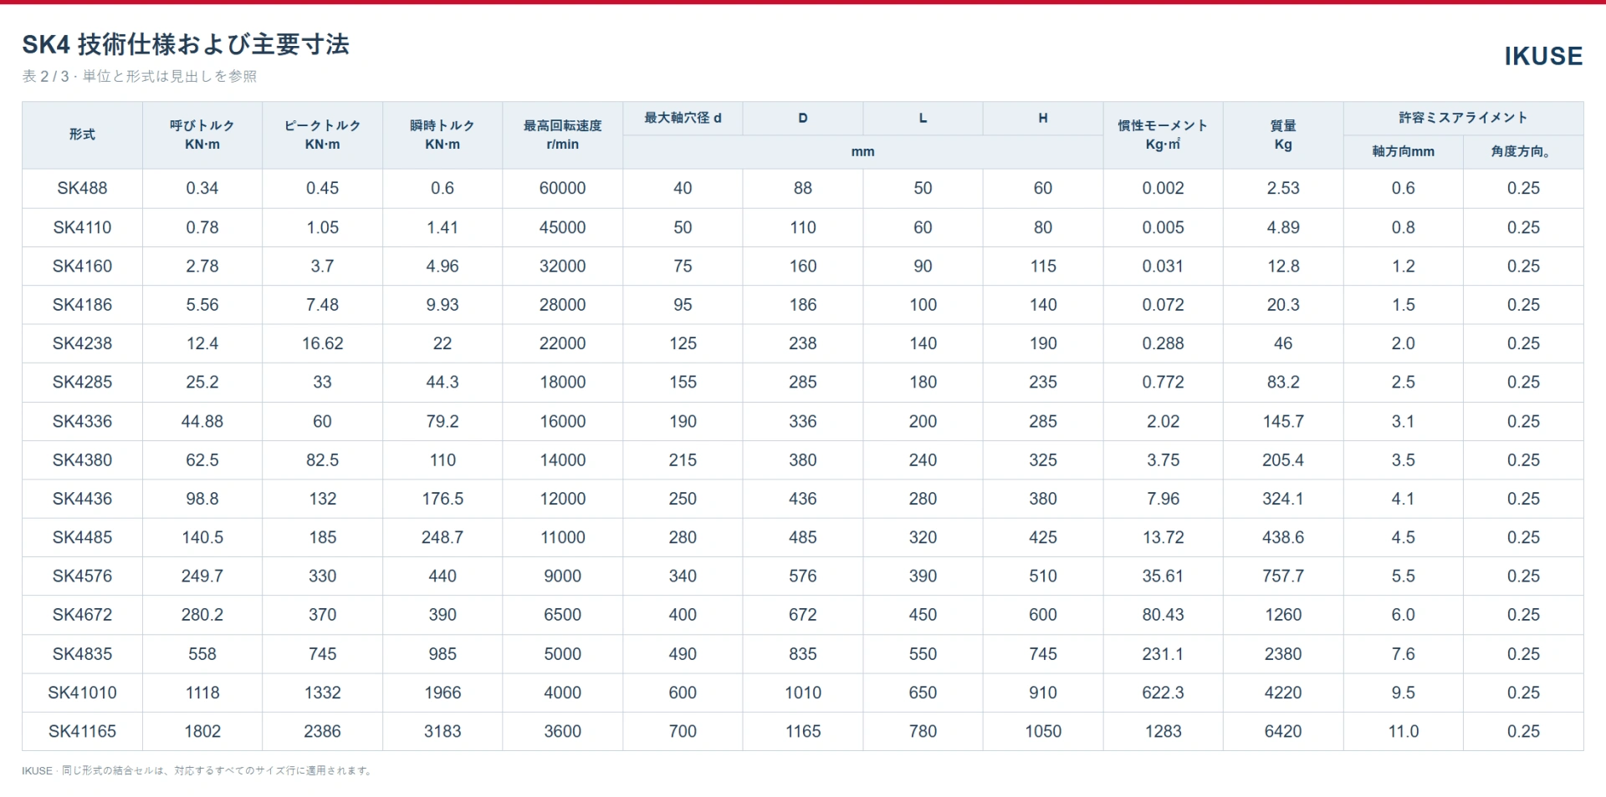The width and height of the screenshot is (1606, 797).
Task: Click the 248.7 instantaneous torque value
Action: 442,537
